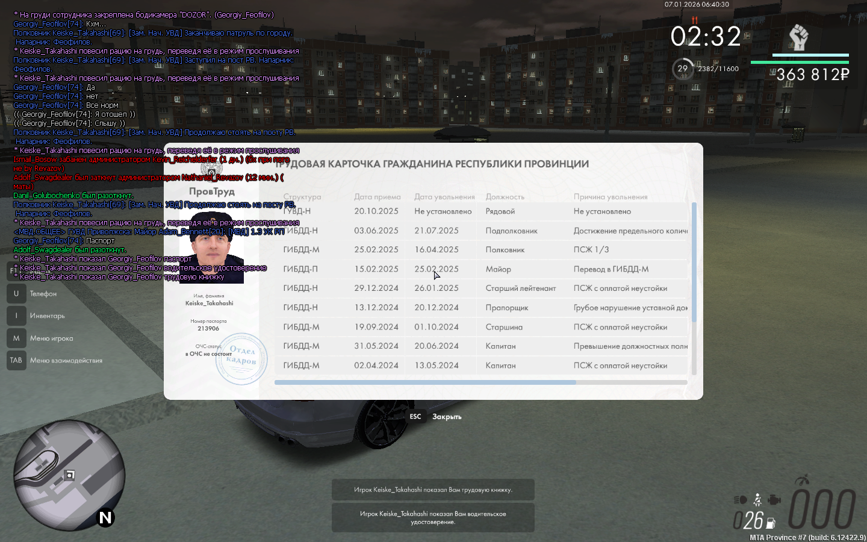The image size is (867, 542).
Task: Open Телефон from the side menu
Action: (43, 294)
